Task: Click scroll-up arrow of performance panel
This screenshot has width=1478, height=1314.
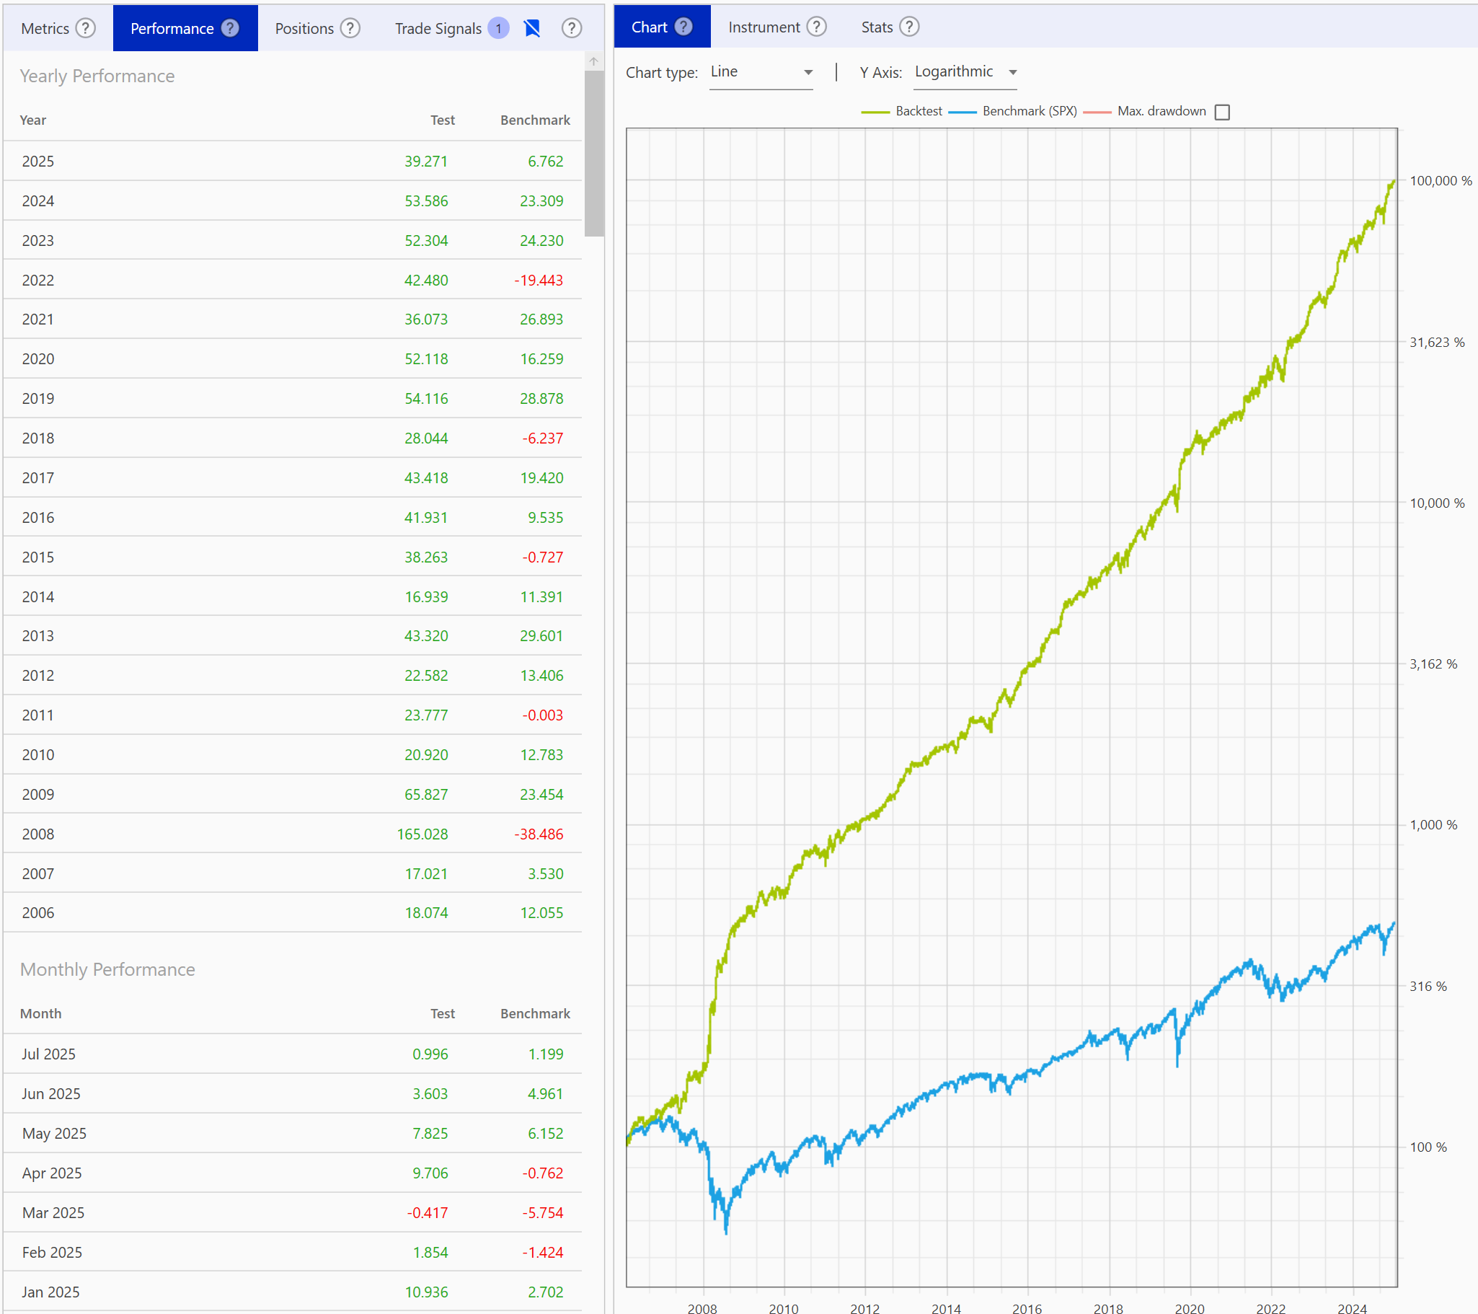Action: pyautogui.click(x=593, y=61)
